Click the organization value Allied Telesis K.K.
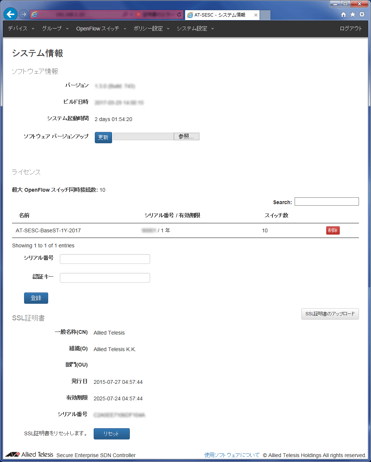The width and height of the screenshot is (371, 462). [x=115, y=349]
